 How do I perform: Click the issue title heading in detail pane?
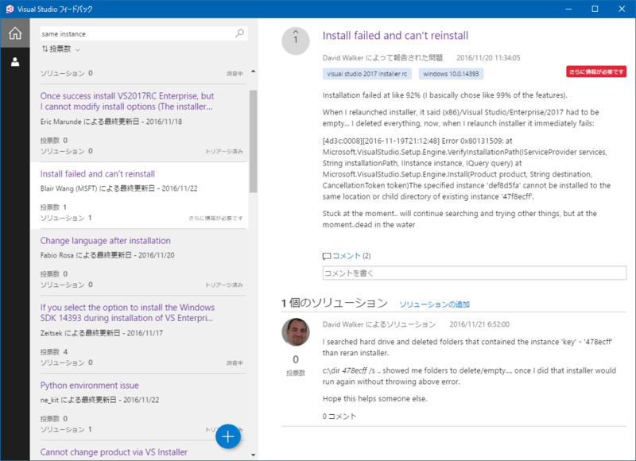395,36
